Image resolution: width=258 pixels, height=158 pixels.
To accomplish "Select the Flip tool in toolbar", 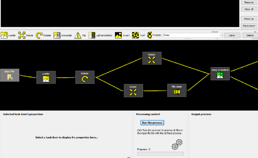I will [80, 35].
